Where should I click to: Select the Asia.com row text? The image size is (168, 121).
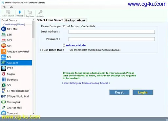[12, 63]
